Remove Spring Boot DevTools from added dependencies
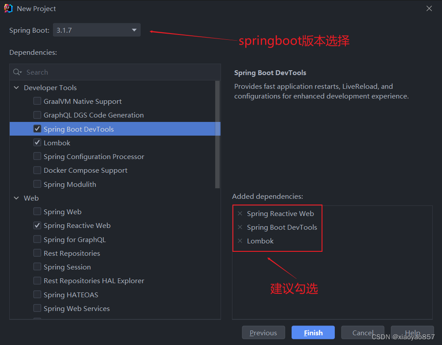Image resolution: width=442 pixels, height=345 pixels. 240,227
